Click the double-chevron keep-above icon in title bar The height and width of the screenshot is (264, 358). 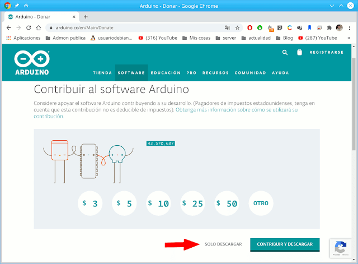26,6
